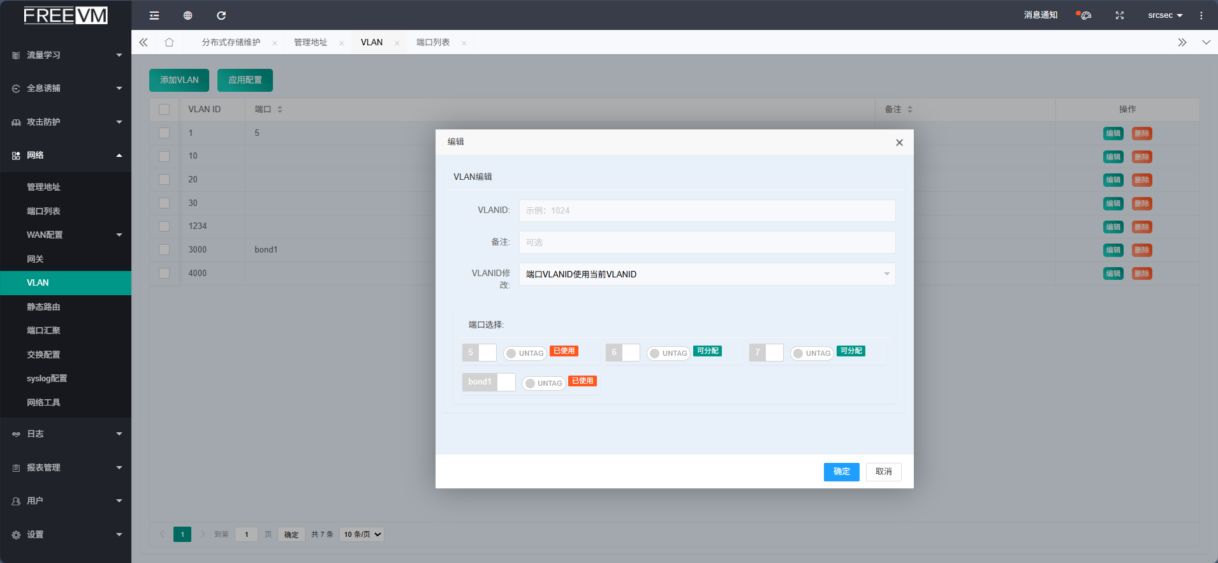Image resolution: width=1218 pixels, height=563 pixels.
Task: Toggle UNTAG switch for port bond1
Action: click(543, 383)
